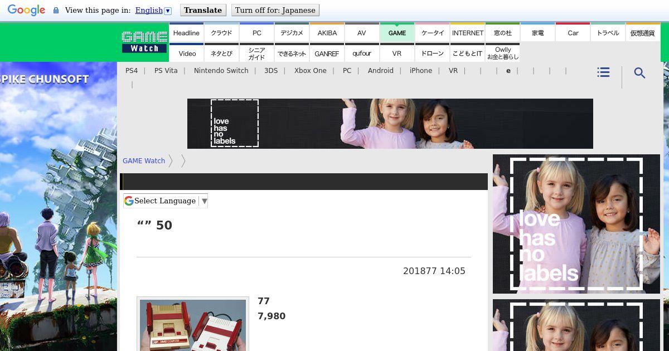Go to PS4 category link
This screenshot has height=351, width=669.
coord(132,71)
